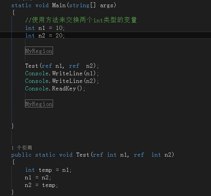Click the second 'ref' keyword in Test call
211x196 pixels.
(74, 66)
